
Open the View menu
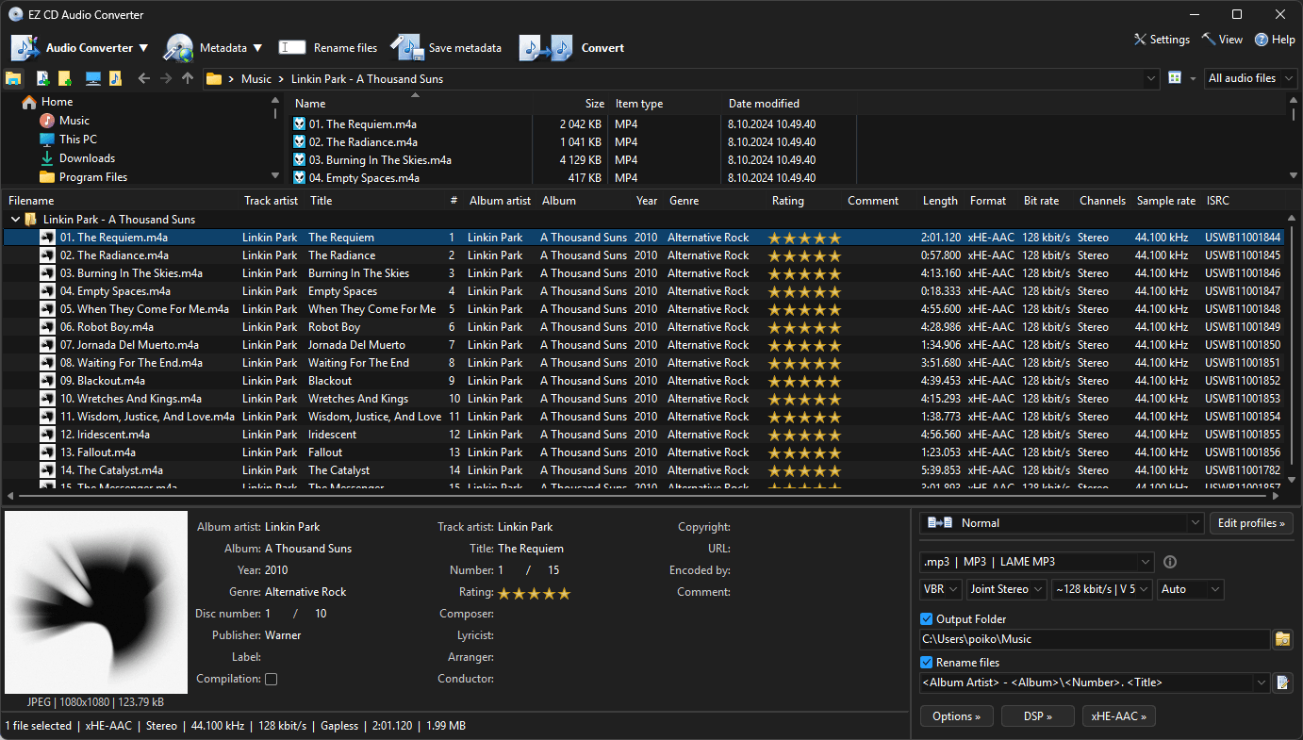pyautogui.click(x=1221, y=40)
